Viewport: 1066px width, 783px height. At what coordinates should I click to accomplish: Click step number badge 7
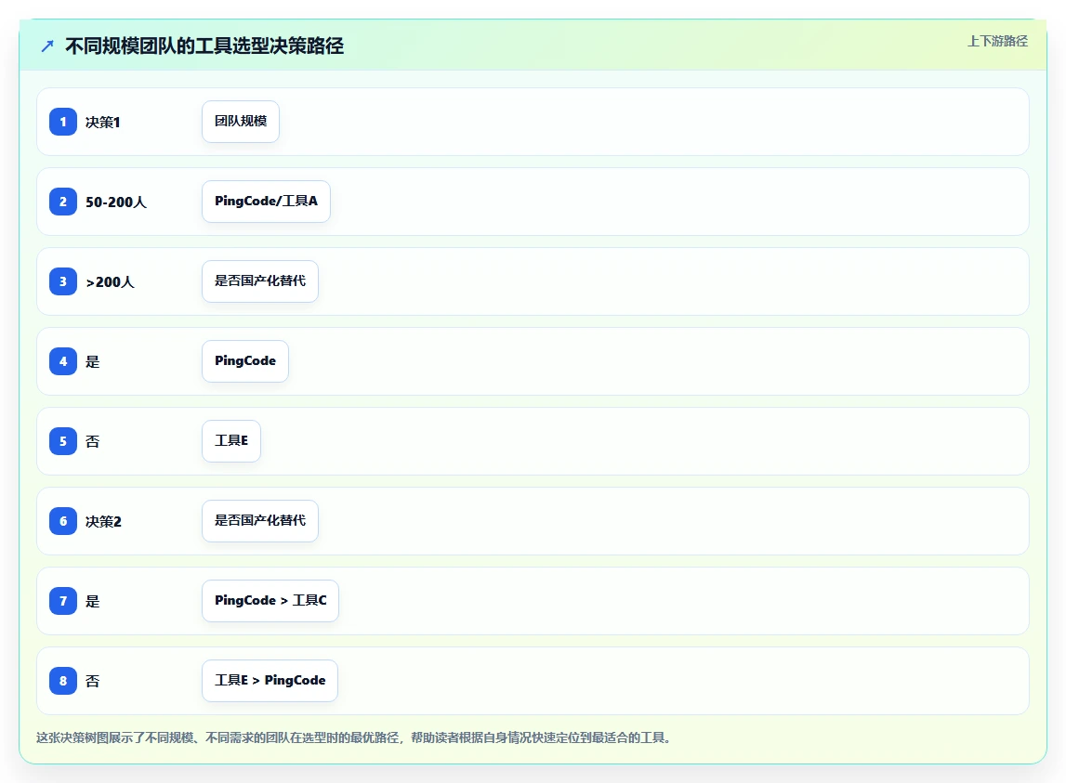pos(63,601)
